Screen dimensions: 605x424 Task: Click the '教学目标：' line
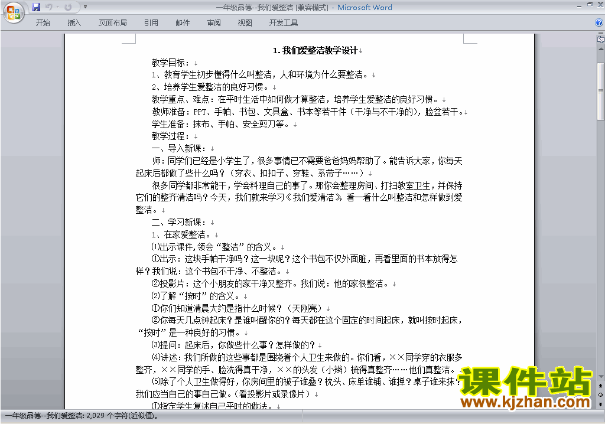171,63
